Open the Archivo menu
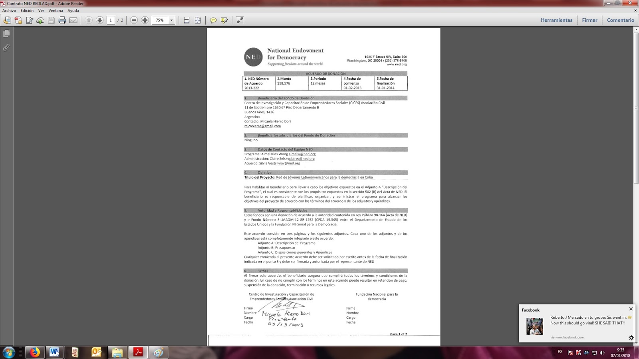Viewport: 639px width, 359px height. [x=9, y=11]
